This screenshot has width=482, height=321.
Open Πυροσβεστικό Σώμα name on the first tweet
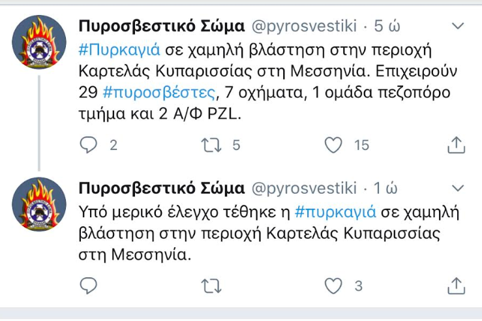[162, 26]
